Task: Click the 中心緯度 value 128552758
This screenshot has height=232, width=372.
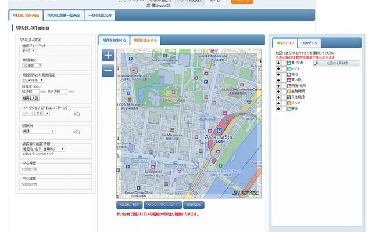Action: 30,169
